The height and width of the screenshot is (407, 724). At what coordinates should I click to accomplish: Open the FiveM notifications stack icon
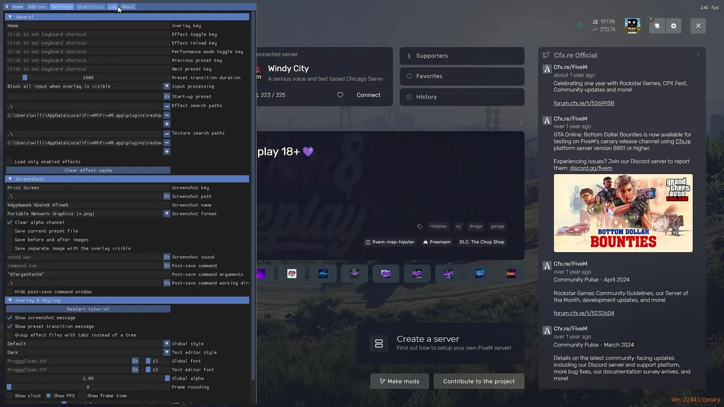pos(657,26)
